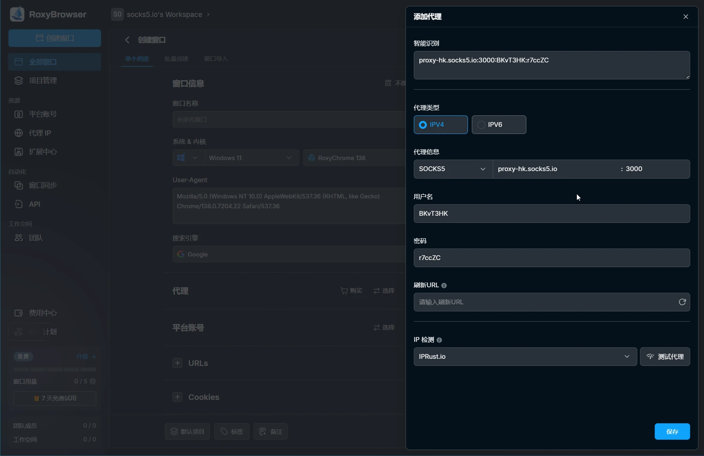Open 代理 IP in the sidebar

pos(54,133)
